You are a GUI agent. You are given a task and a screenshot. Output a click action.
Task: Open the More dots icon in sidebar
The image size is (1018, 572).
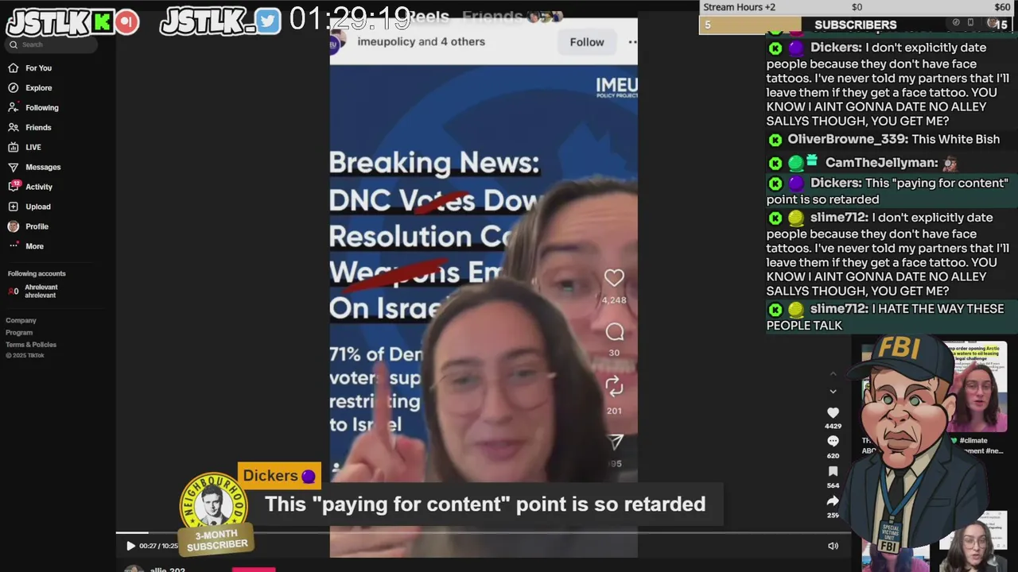pyautogui.click(x=13, y=246)
